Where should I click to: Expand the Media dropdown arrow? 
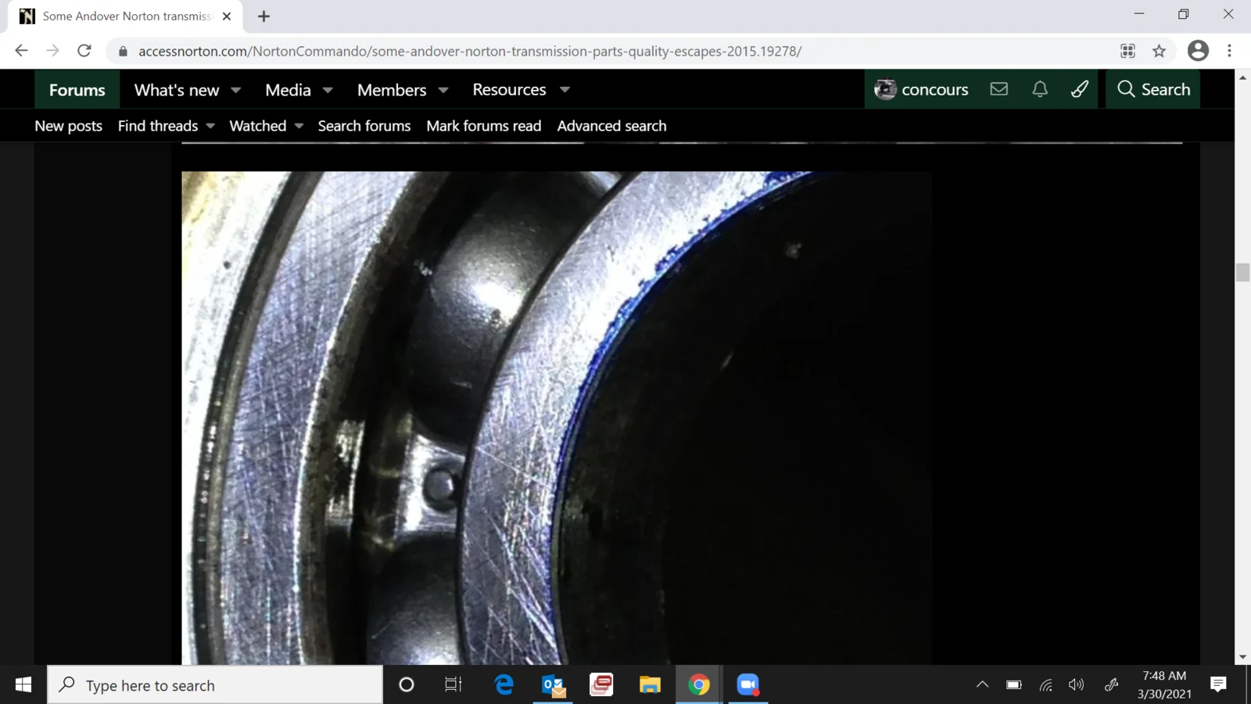pyautogui.click(x=328, y=90)
